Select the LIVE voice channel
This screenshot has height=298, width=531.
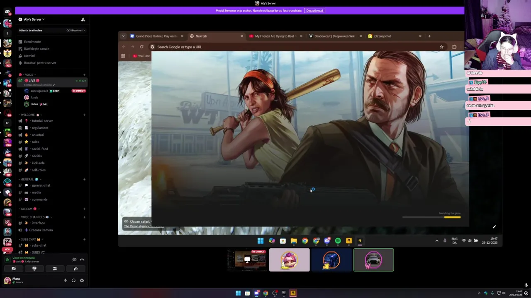click(x=52, y=82)
